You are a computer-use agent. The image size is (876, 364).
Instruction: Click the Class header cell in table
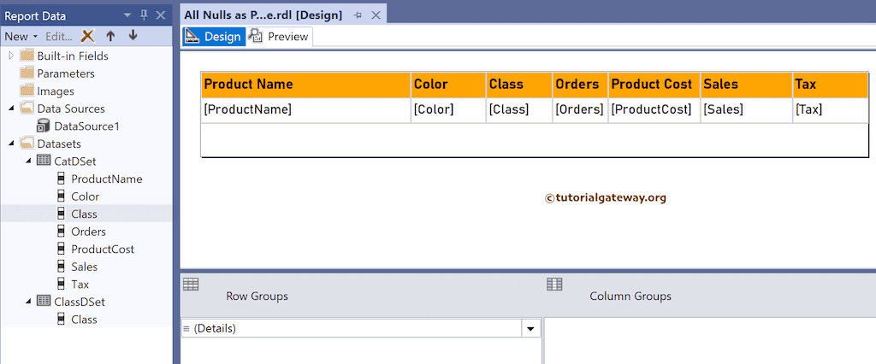tap(519, 85)
